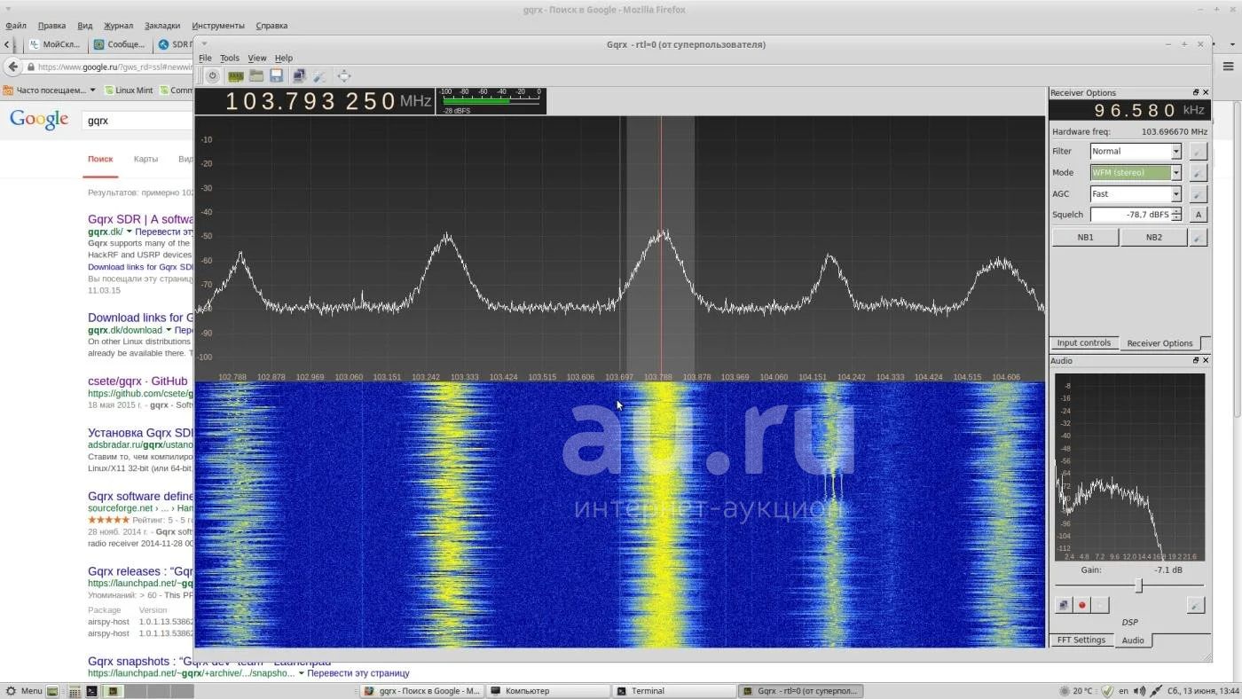Click the full screen arrows icon

point(344,76)
